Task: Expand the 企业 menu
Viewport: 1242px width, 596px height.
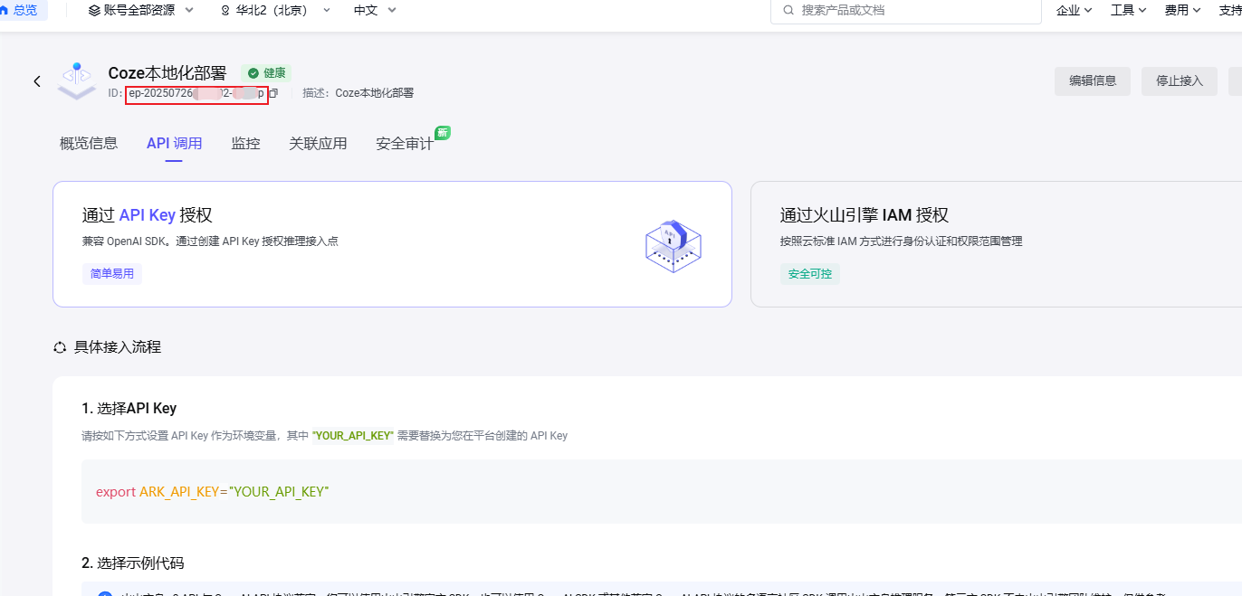Action: pyautogui.click(x=1075, y=10)
